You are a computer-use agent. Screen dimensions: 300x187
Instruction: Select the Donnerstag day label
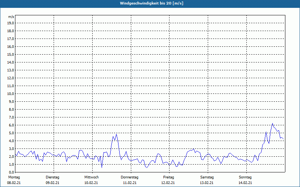pyautogui.click(x=129, y=177)
